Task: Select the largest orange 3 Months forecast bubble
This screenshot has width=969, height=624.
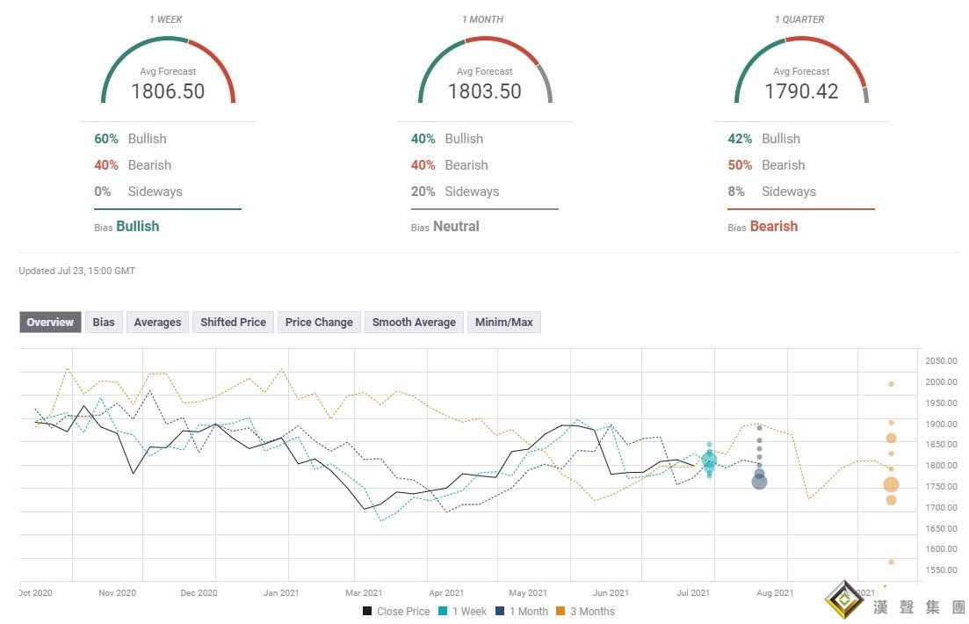Action: (891, 484)
